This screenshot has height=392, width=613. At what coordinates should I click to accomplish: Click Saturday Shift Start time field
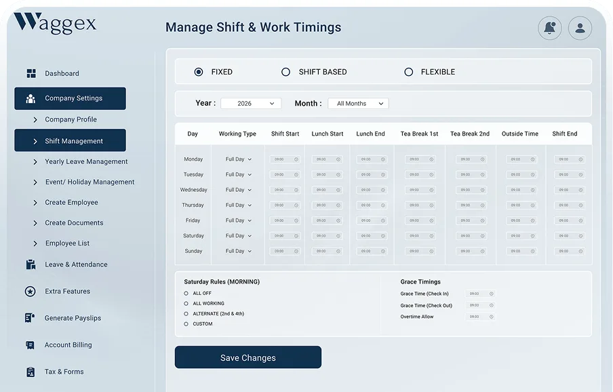285,235
